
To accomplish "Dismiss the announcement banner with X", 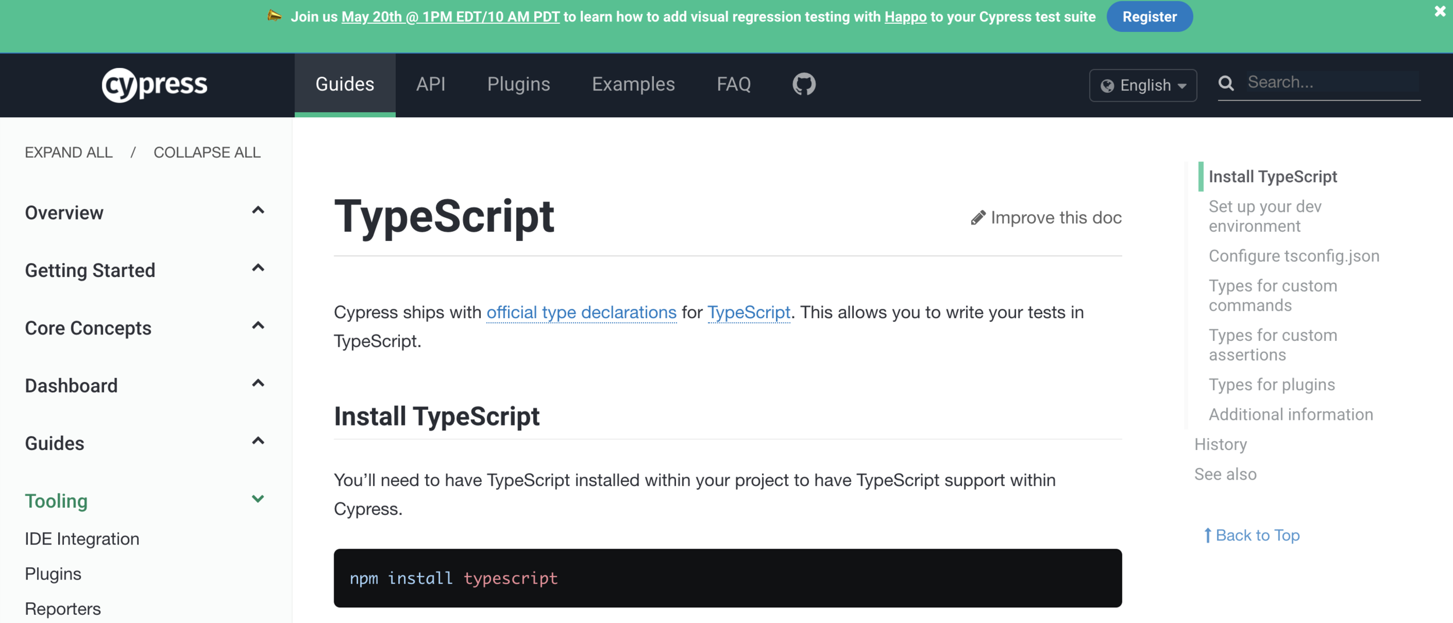I will coord(1440,11).
